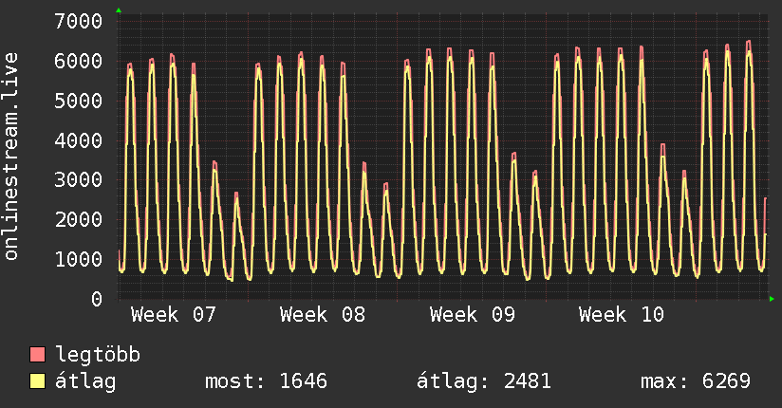This screenshot has width=782, height=408.
Task: Click the green arrow atop the y-axis
Action: point(119,10)
